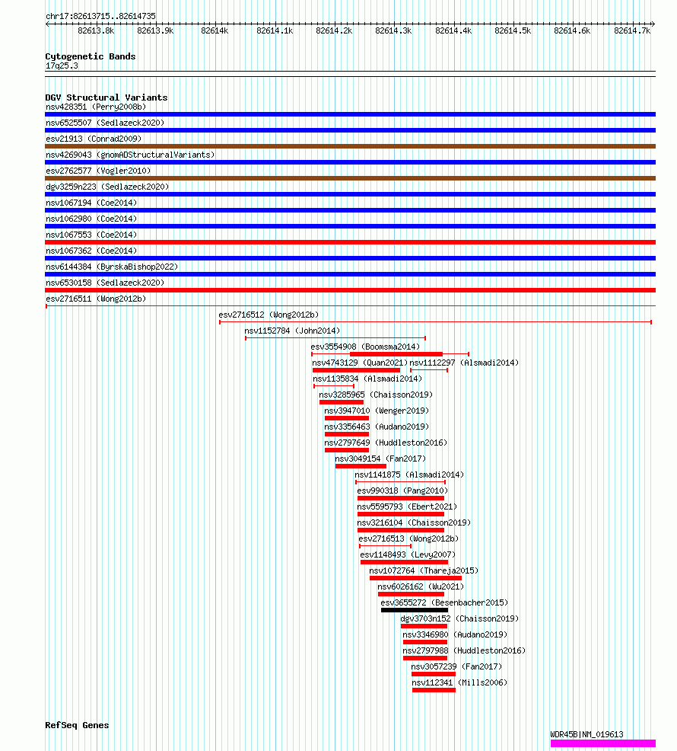Click the 82614k ruler position
Image resolution: width=677 pixels, height=751 pixels.
pyautogui.click(x=215, y=30)
